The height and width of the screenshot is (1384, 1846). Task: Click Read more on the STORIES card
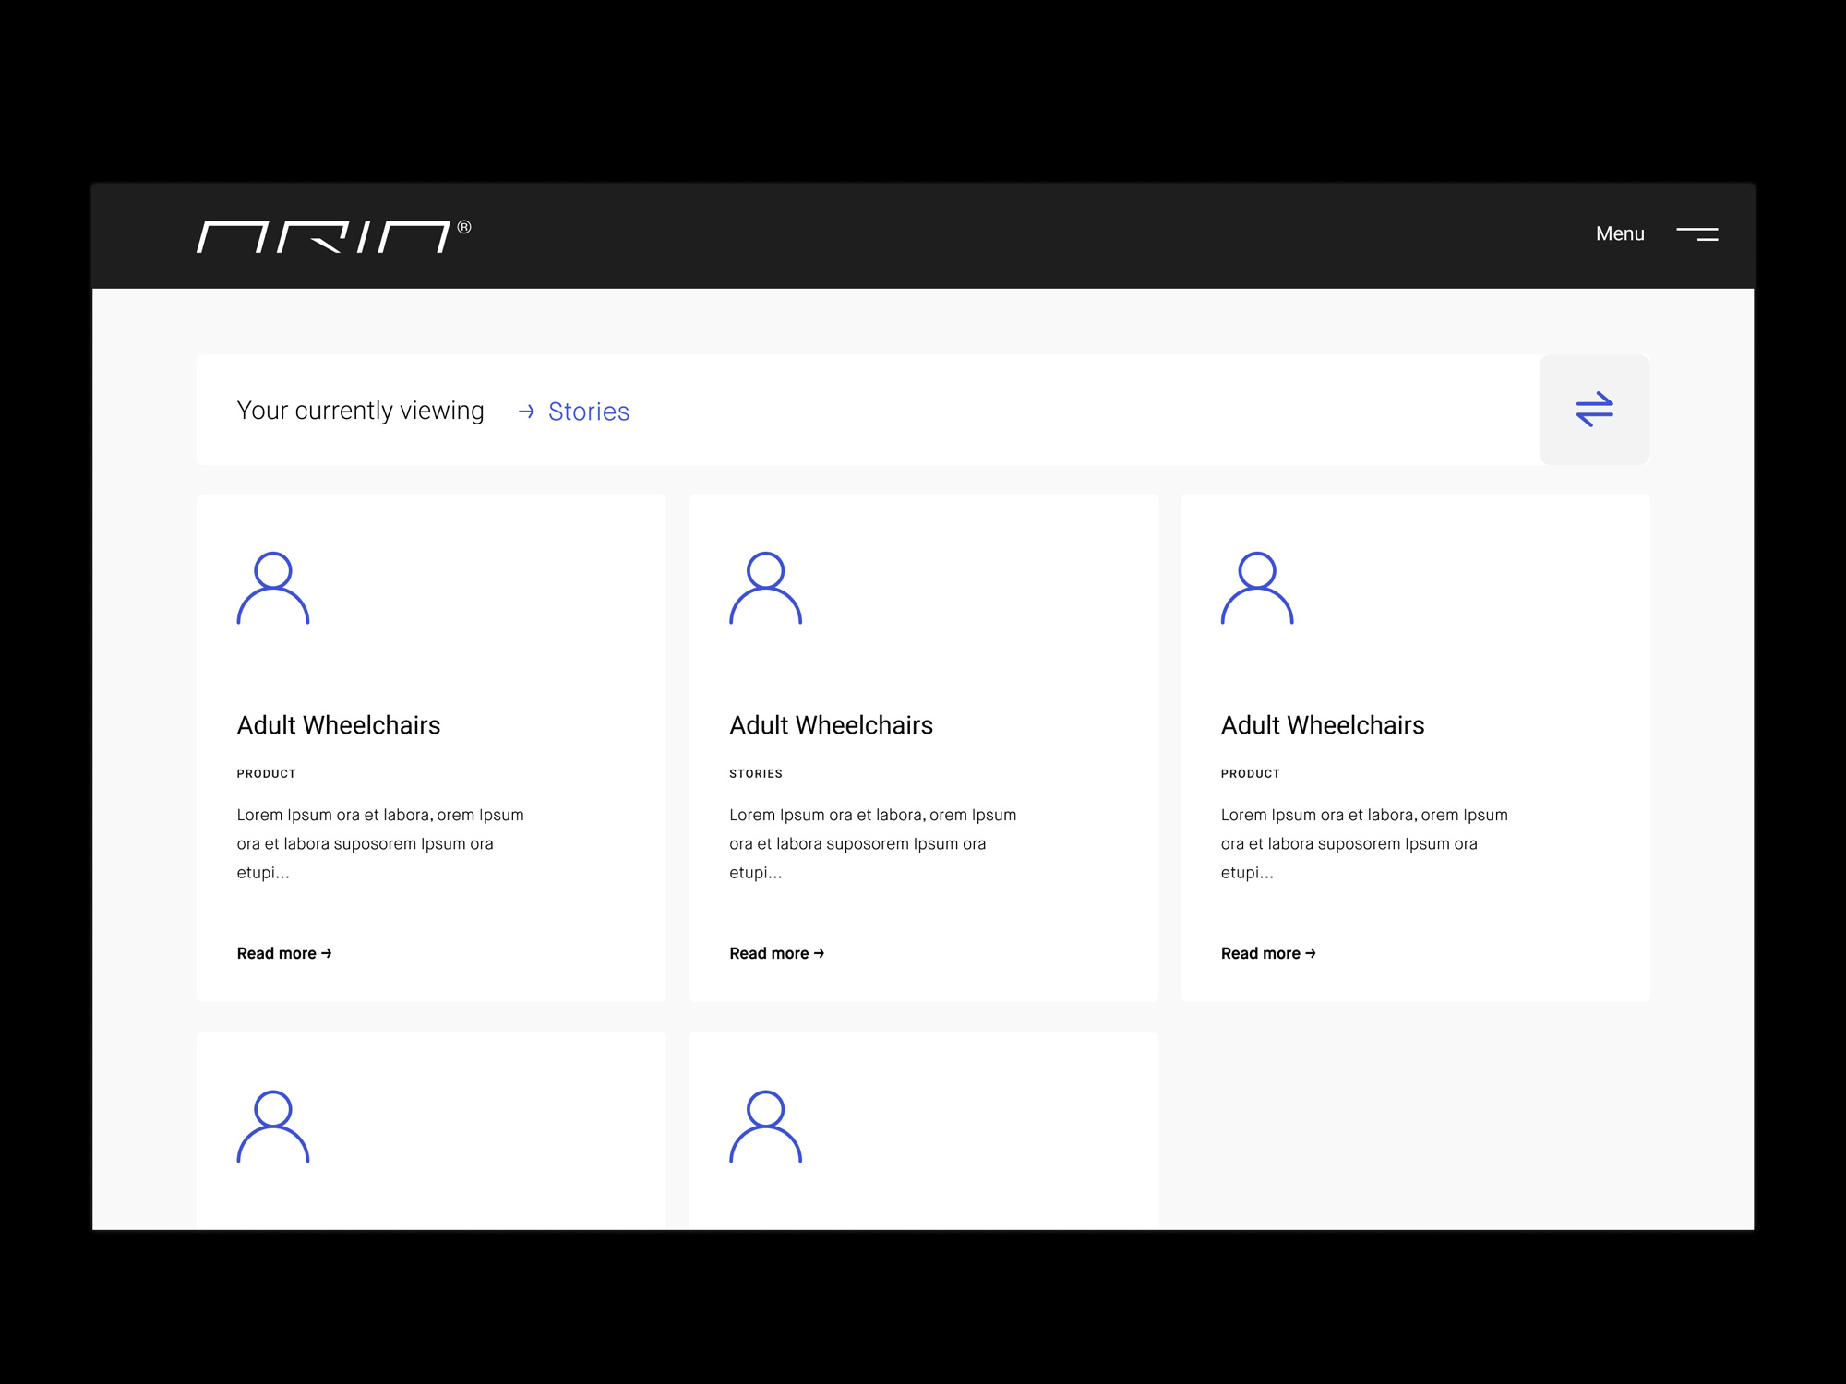pyautogui.click(x=776, y=953)
